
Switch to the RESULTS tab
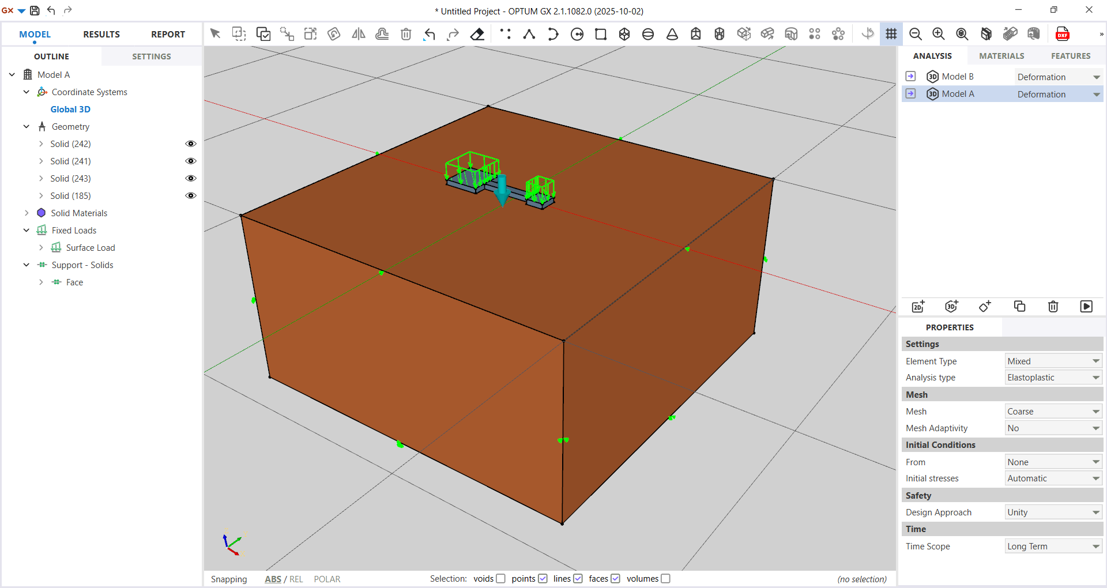[x=101, y=35]
